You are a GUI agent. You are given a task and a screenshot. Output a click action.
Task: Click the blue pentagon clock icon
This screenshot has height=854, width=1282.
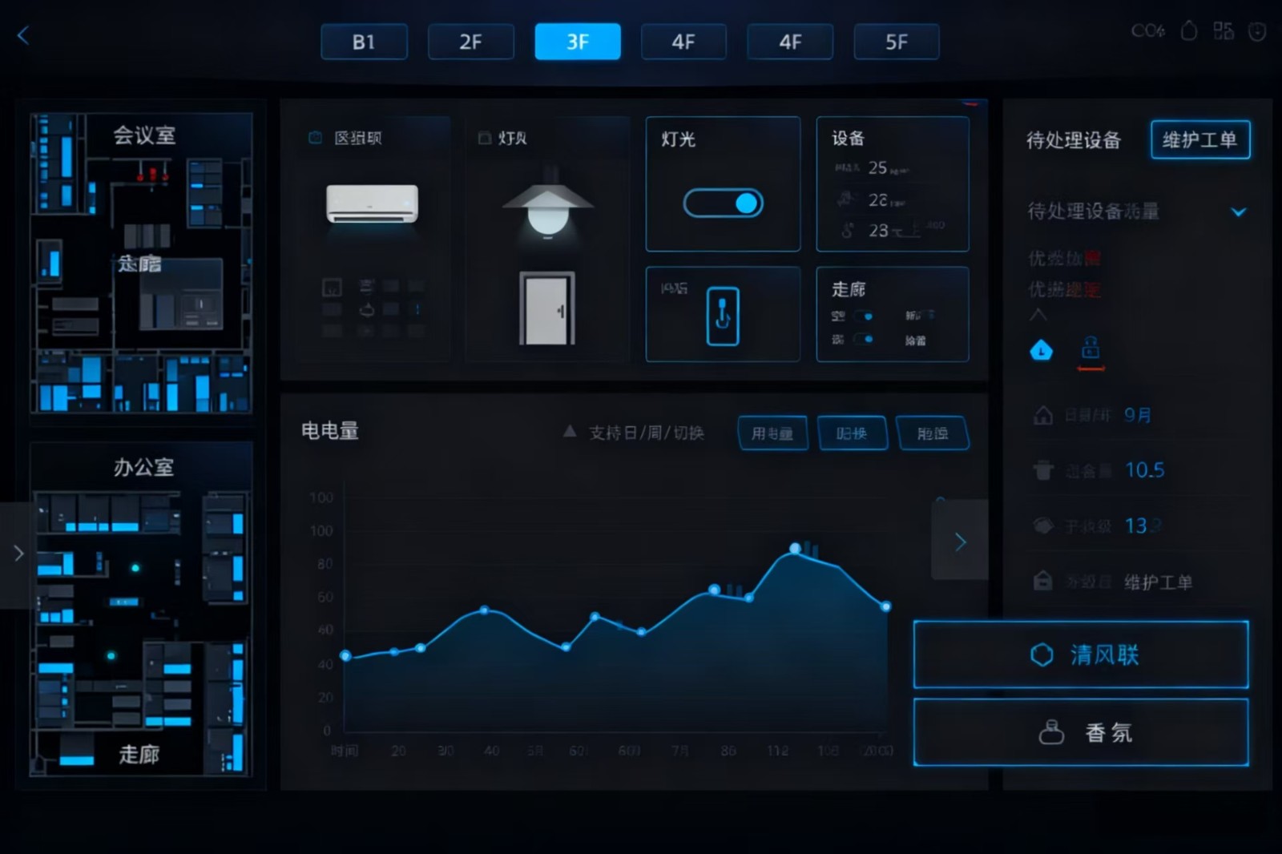pyautogui.click(x=1041, y=350)
